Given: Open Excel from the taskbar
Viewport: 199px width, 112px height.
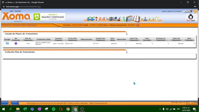Looking at the screenshot, I should pyautogui.click(x=25, y=109).
